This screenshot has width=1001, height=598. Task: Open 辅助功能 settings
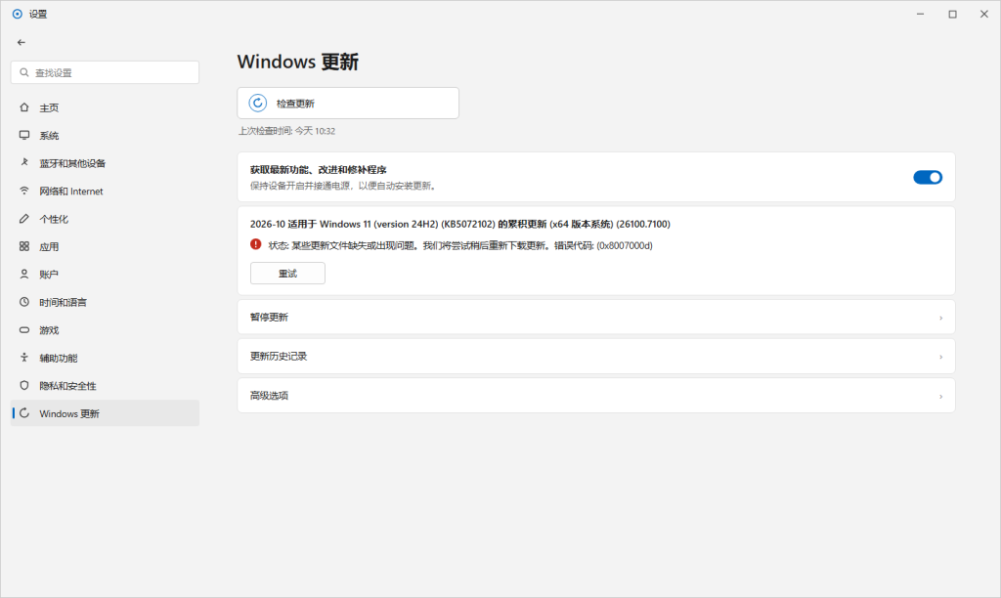point(105,358)
